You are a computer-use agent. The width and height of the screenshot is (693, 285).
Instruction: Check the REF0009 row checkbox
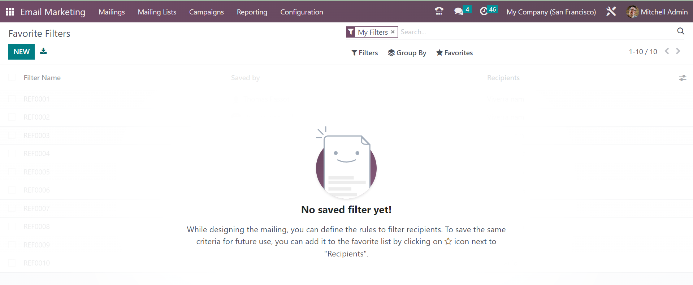12,245
